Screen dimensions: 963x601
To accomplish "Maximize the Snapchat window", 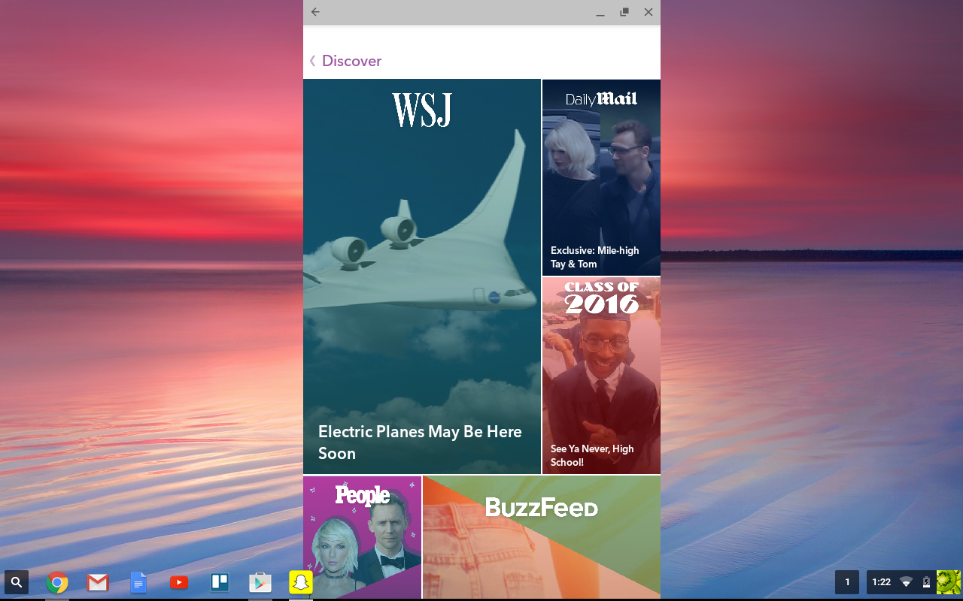I will (624, 12).
